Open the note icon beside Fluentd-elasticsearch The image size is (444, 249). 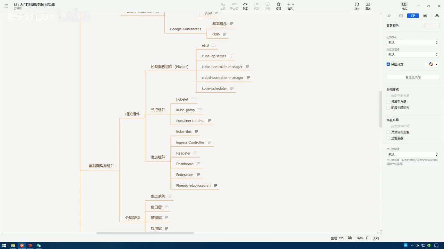coord(215,185)
